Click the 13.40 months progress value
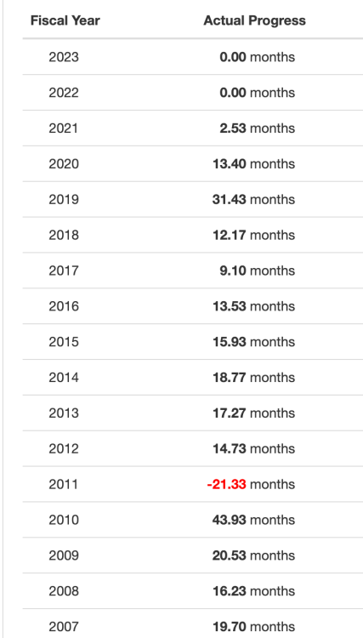This screenshot has width=363, height=638. [x=253, y=164]
